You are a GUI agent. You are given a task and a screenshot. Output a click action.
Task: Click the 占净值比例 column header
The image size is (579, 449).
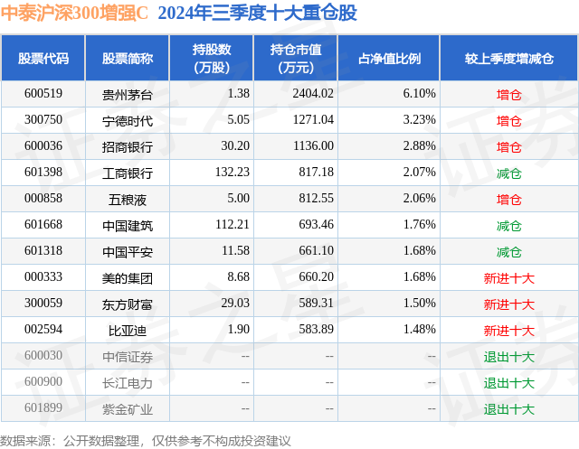point(389,58)
